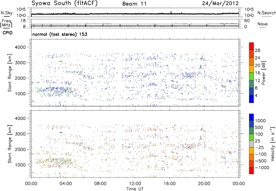Select the 'N.Sky' legend label
Viewport: 276px width, 191px height.
[7, 13]
